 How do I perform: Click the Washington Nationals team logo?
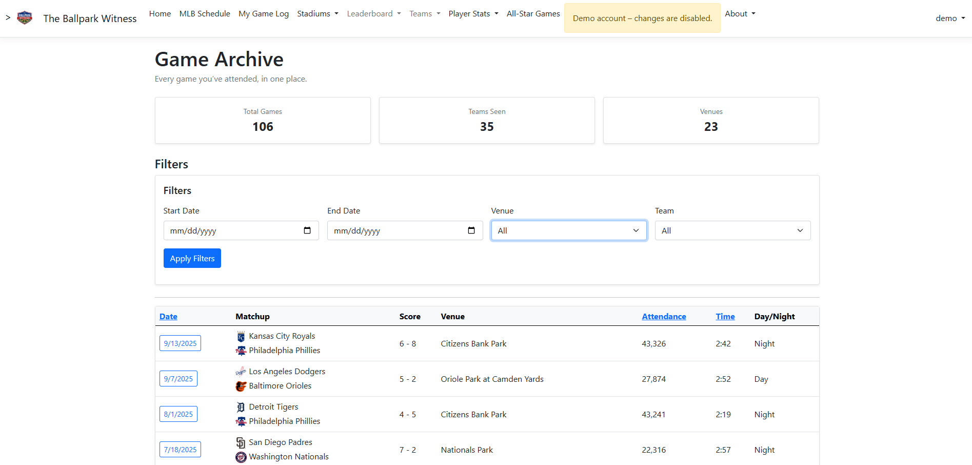tap(241, 457)
